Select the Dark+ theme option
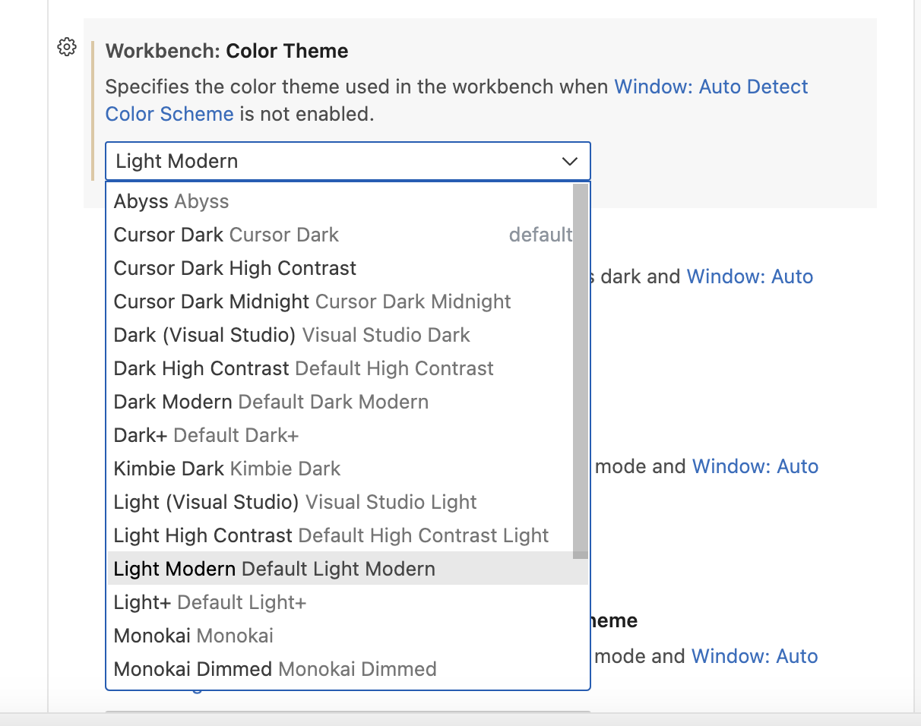 [x=206, y=435]
